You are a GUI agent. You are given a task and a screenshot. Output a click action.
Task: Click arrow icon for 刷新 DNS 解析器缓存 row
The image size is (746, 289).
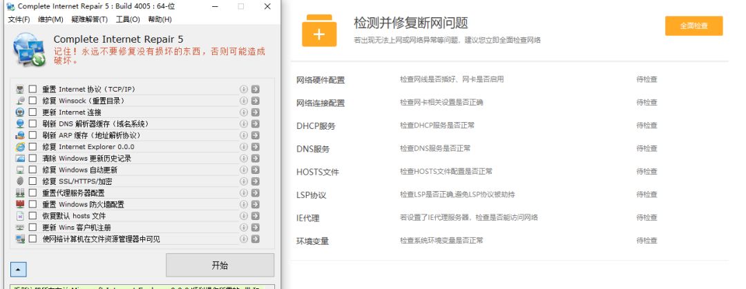pyautogui.click(x=256, y=123)
